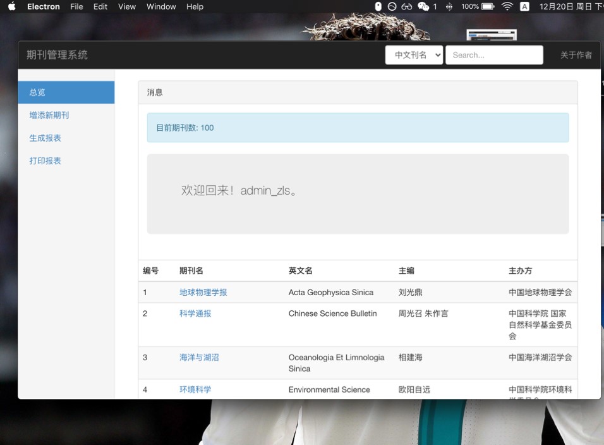This screenshot has height=445, width=604.
Task: Open 生成报表 in the sidebar
Action: [45, 138]
